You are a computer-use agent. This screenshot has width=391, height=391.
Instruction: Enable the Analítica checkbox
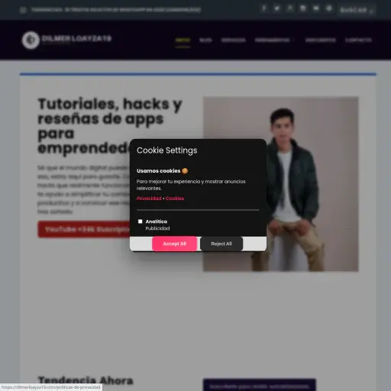click(x=141, y=221)
